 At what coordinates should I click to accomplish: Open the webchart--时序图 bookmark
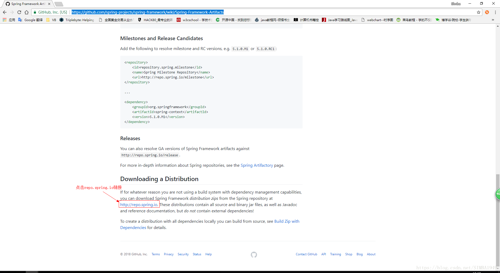[x=377, y=20]
